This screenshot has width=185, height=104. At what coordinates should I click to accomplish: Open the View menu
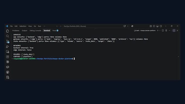[x=30, y=26]
